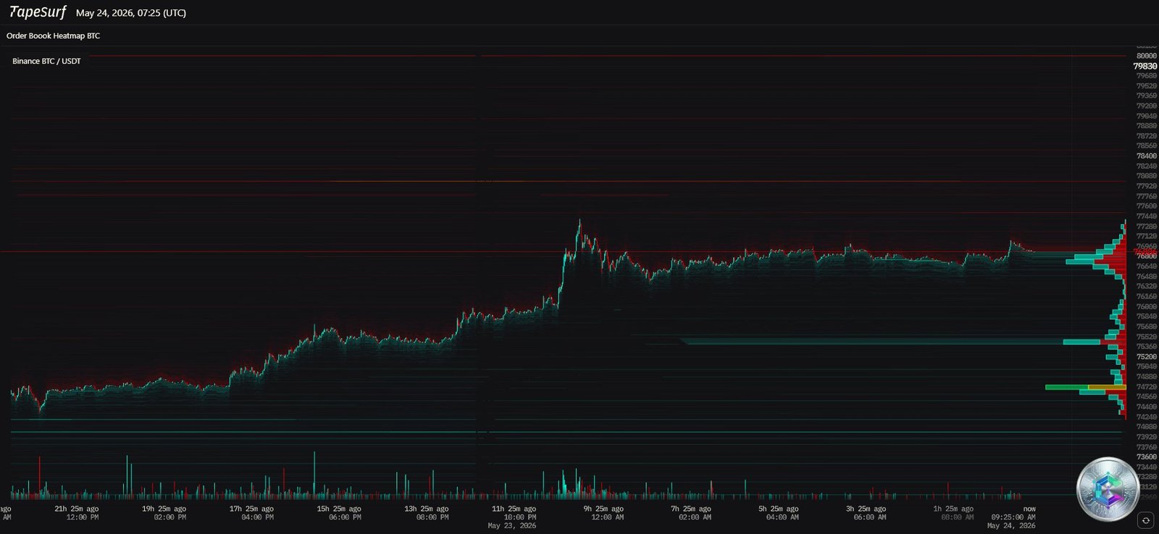Click the refresh icon in the bottom-right corner

(1145, 520)
